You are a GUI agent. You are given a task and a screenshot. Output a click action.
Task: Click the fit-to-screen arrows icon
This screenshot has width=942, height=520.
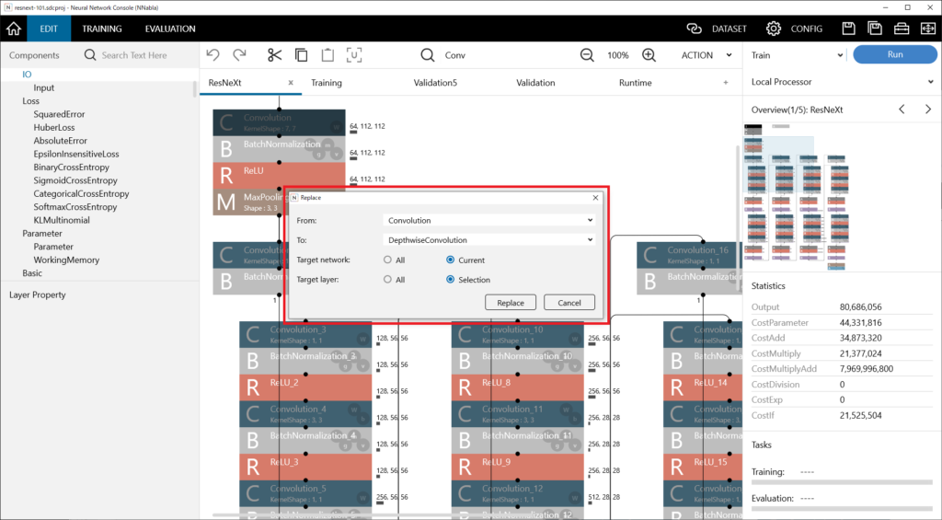tap(927, 29)
